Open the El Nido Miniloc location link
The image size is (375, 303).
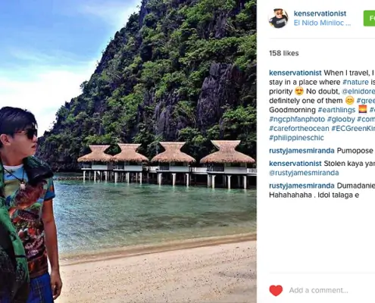click(322, 23)
